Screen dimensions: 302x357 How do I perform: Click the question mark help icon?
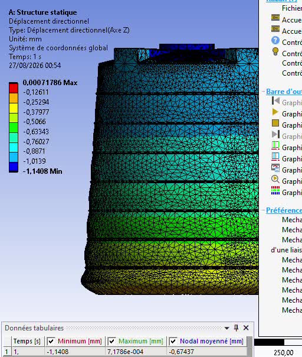[x=275, y=41]
